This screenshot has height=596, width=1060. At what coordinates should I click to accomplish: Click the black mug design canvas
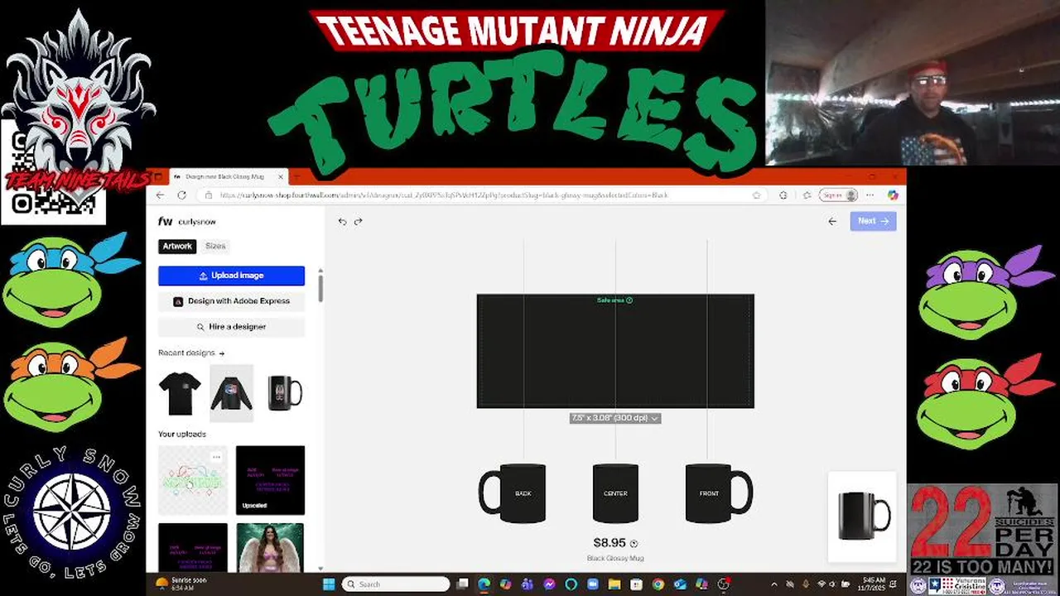[615, 351]
